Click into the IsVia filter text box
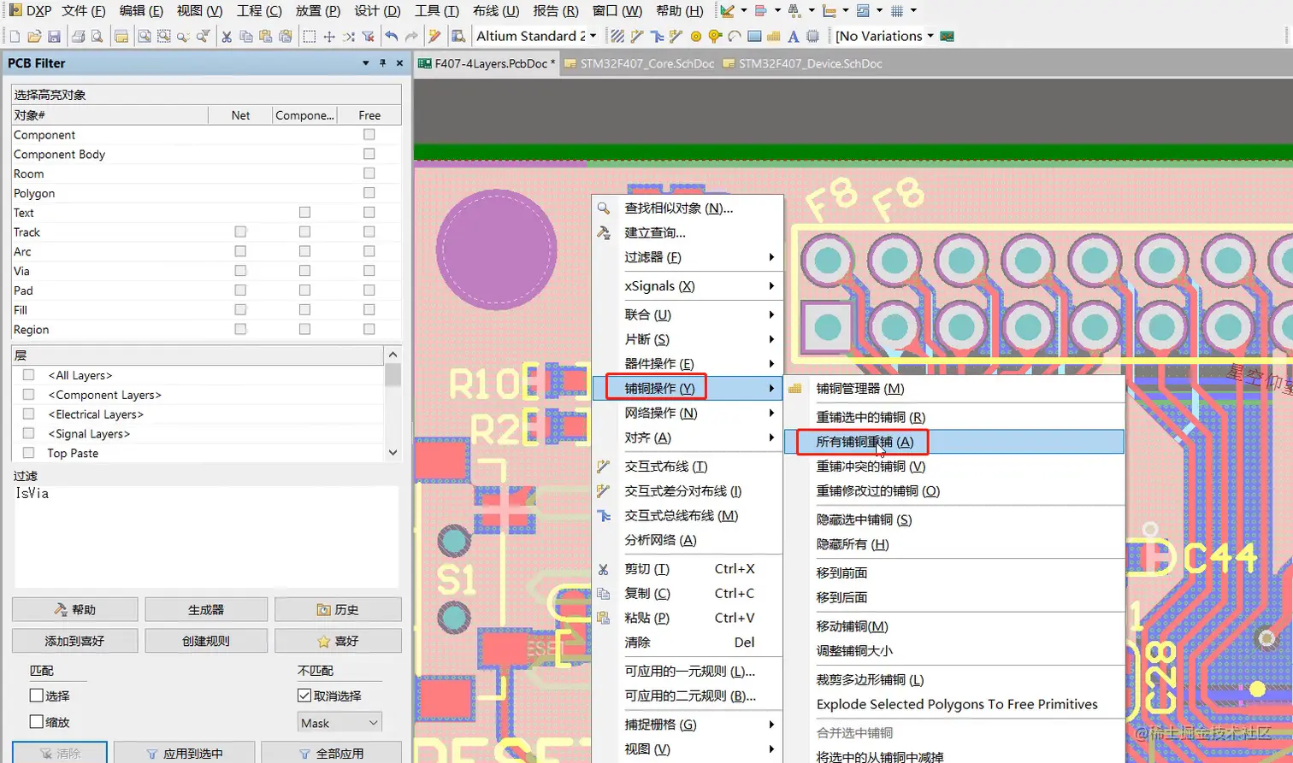1293x763 pixels. tap(205, 536)
